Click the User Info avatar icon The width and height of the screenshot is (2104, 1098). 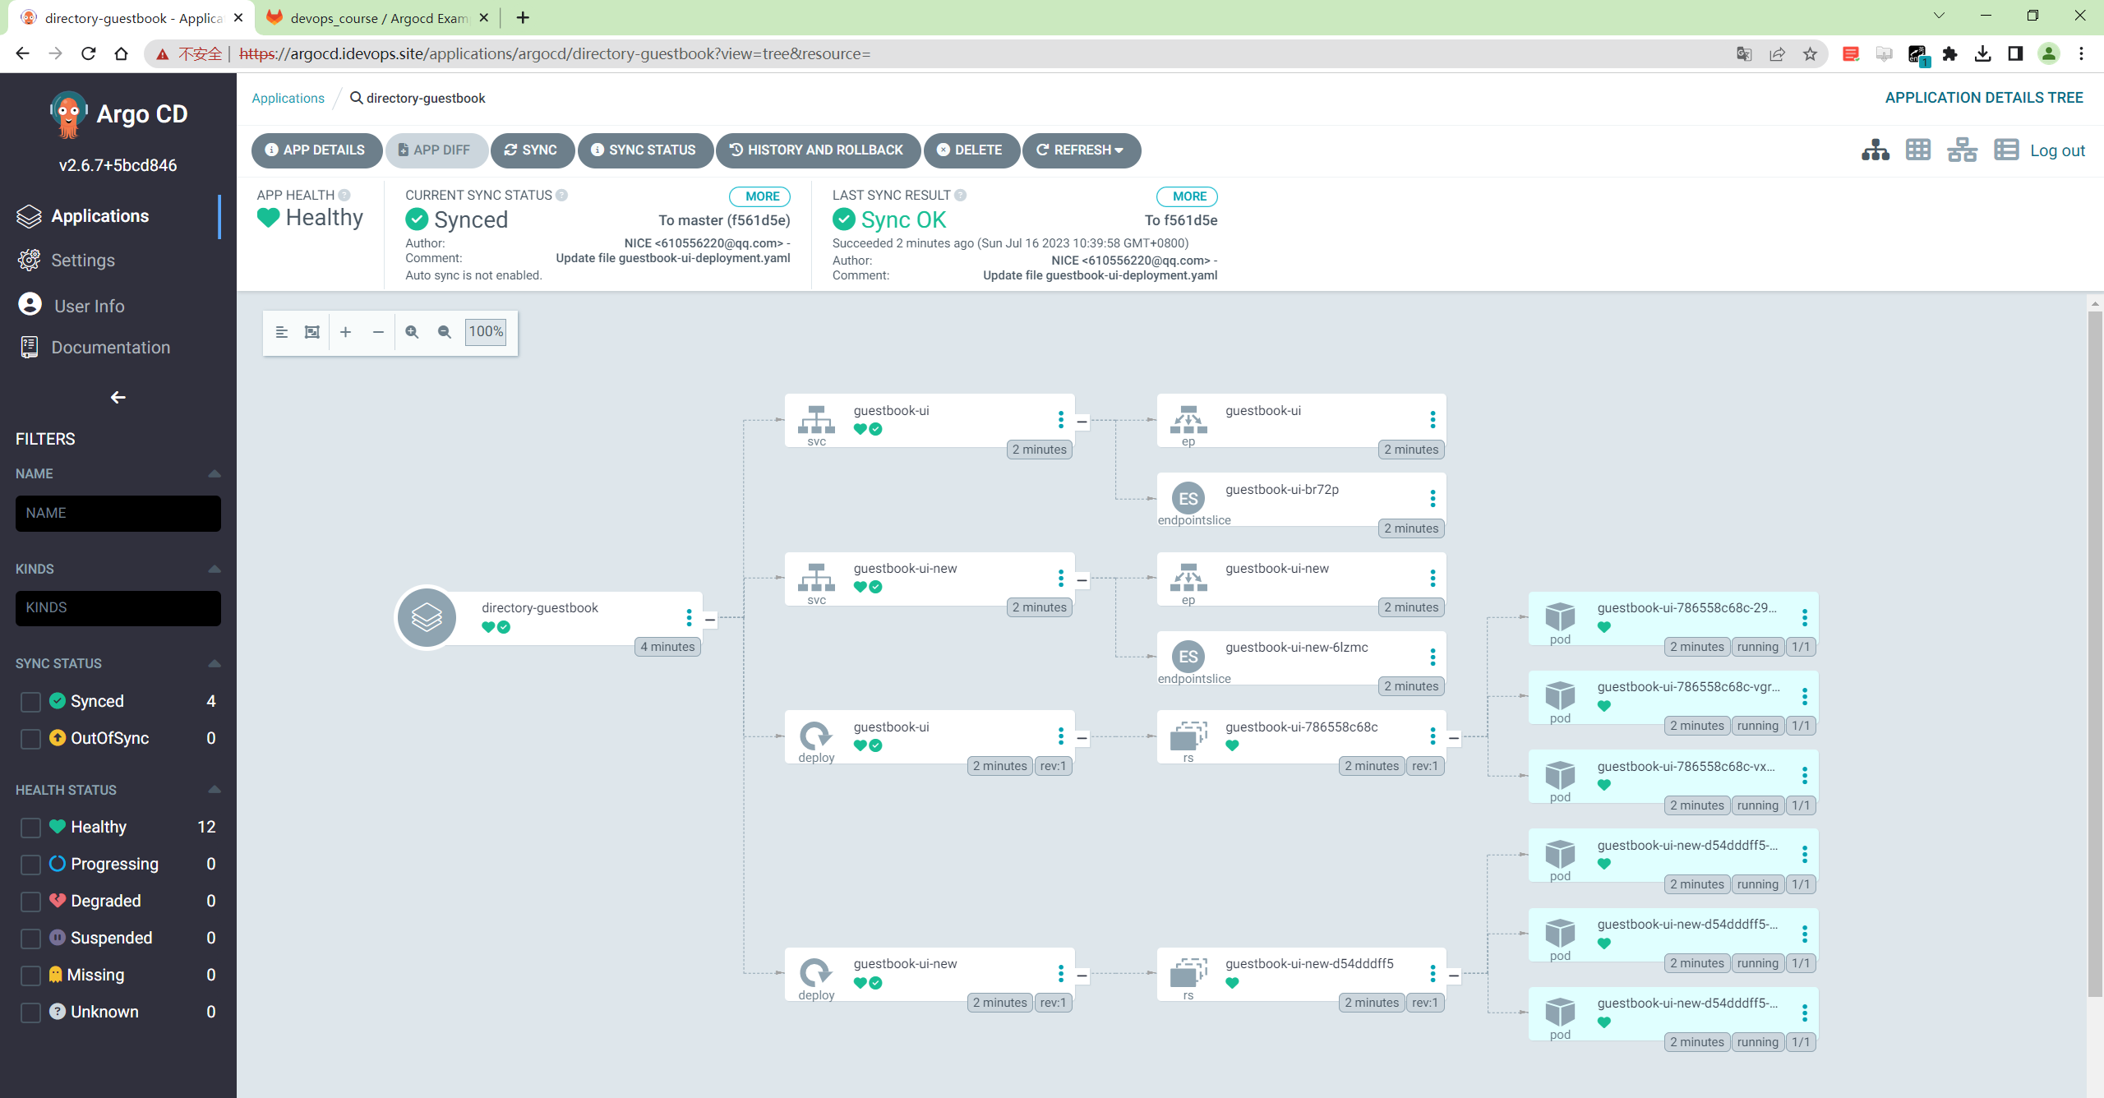tap(30, 305)
